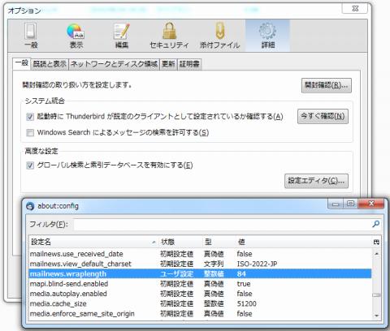Open the 編集 (Composition) pencil icon
This screenshot has width=390, height=331.
(122, 36)
